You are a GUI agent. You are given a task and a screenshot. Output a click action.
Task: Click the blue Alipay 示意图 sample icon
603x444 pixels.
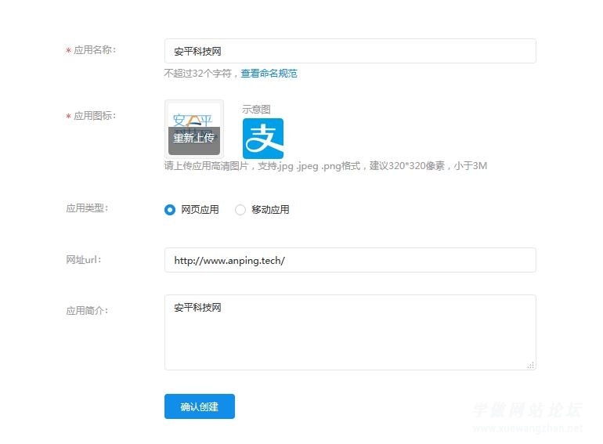coord(263,139)
